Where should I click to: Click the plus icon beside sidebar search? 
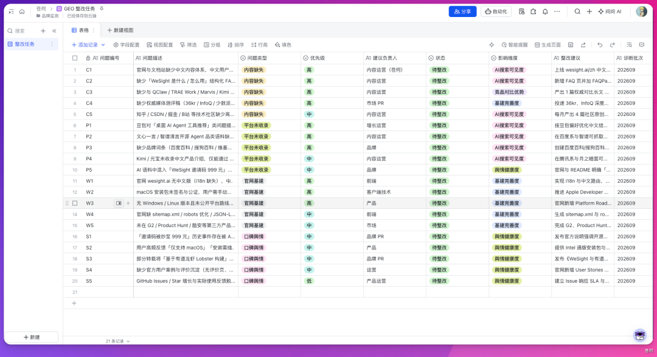click(x=43, y=31)
